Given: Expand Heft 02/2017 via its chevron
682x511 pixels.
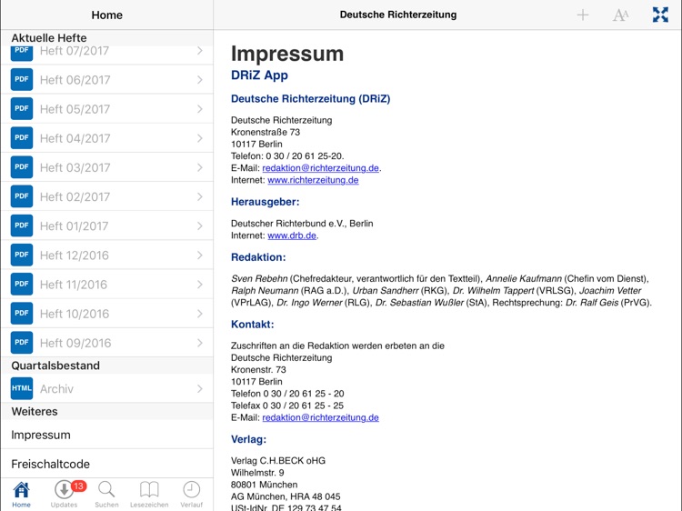Looking at the screenshot, I should point(200,196).
